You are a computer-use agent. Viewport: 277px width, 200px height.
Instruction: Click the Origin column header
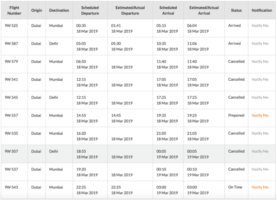pyautogui.click(x=37, y=10)
